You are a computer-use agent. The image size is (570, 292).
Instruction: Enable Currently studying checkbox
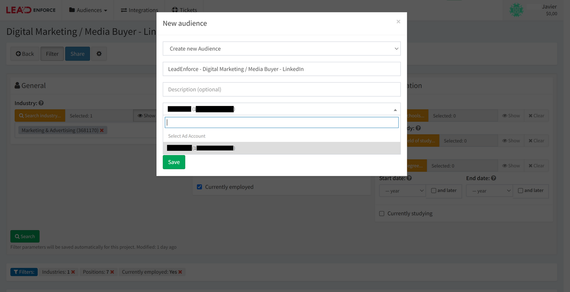(382, 214)
